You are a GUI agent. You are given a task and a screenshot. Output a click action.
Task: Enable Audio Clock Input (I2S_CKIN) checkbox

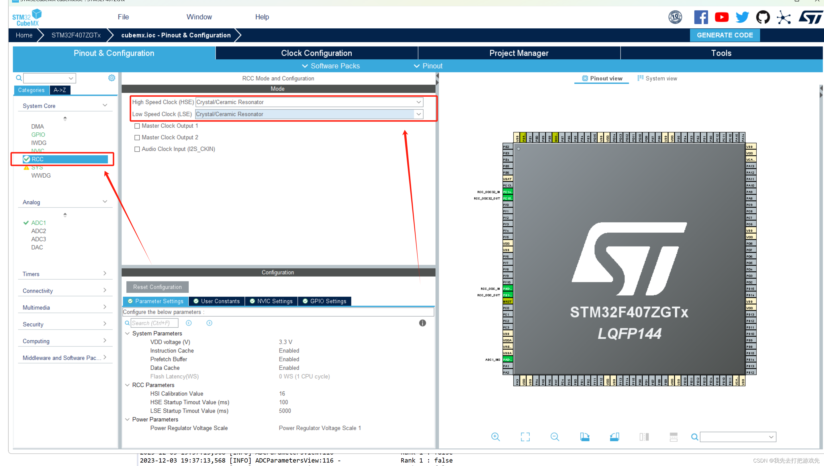(137, 149)
